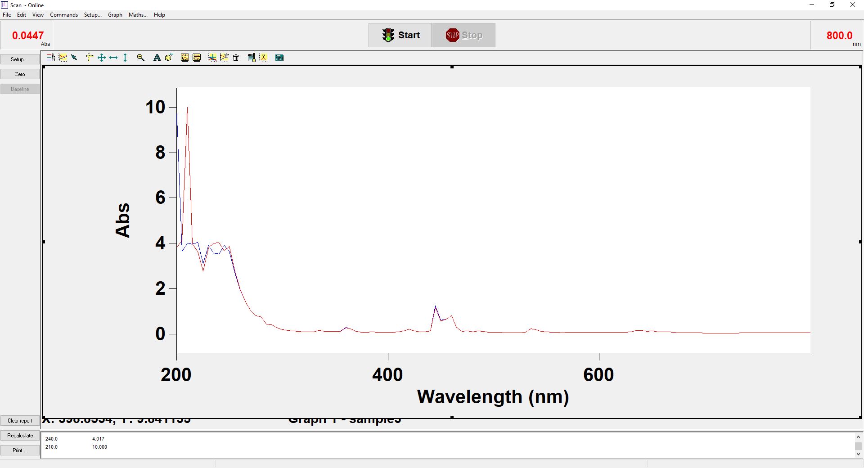Autoscale XY with the four-arrow icon
The width and height of the screenshot is (864, 468).
102,58
